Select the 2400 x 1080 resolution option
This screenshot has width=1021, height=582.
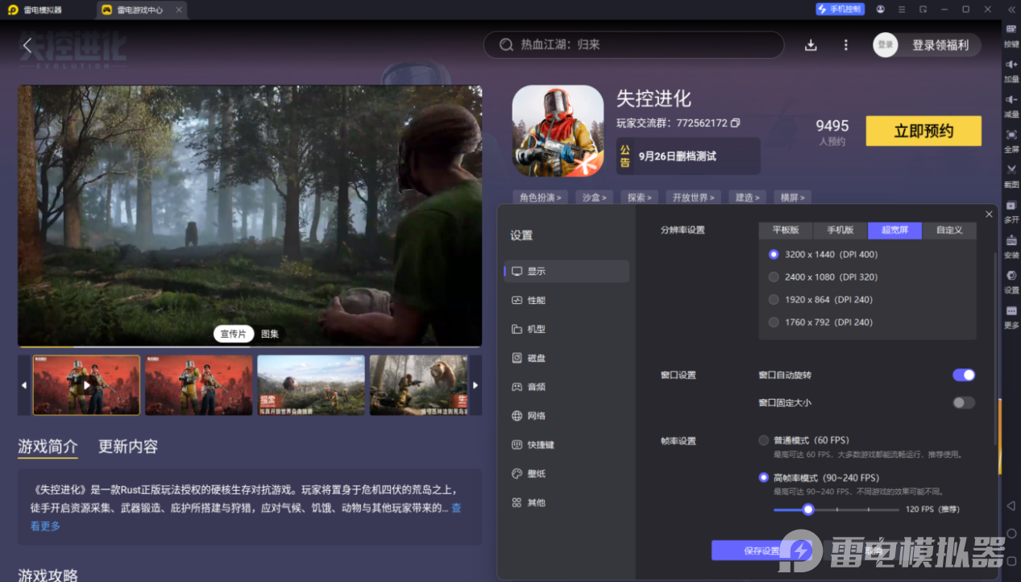click(x=773, y=276)
